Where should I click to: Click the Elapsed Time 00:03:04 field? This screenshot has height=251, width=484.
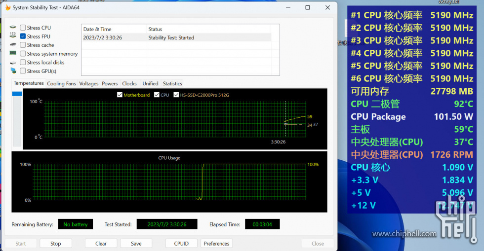pyautogui.click(x=262, y=224)
